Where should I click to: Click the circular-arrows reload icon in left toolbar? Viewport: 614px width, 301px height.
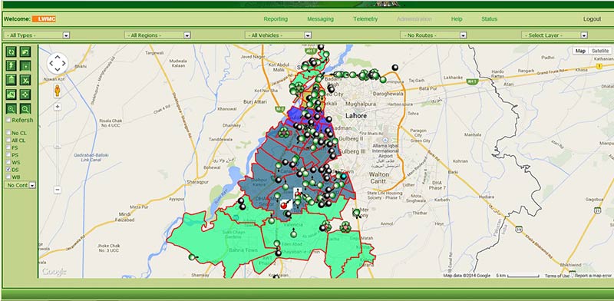click(11, 51)
